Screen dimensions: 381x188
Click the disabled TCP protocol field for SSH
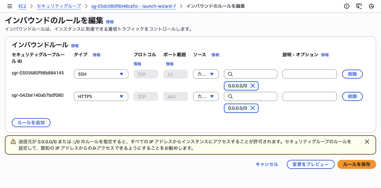point(146,74)
